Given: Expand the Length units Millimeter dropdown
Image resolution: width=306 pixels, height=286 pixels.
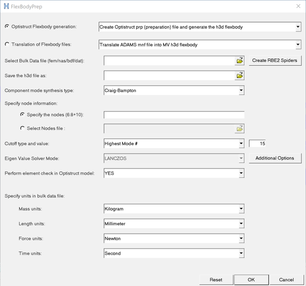Looking at the screenshot, I should point(241,224).
